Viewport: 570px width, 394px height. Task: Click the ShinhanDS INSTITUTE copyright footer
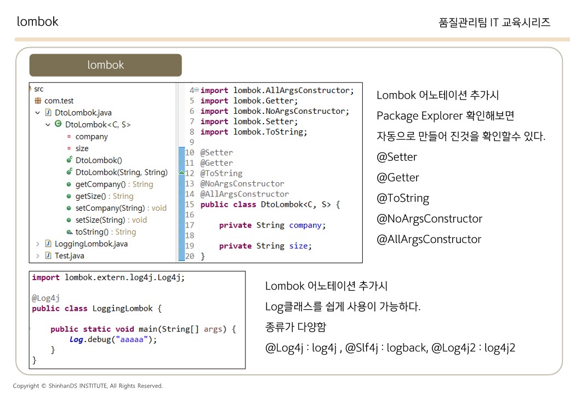coord(88,386)
